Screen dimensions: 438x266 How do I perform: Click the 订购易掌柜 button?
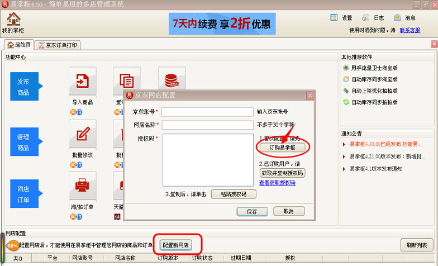pyautogui.click(x=283, y=148)
